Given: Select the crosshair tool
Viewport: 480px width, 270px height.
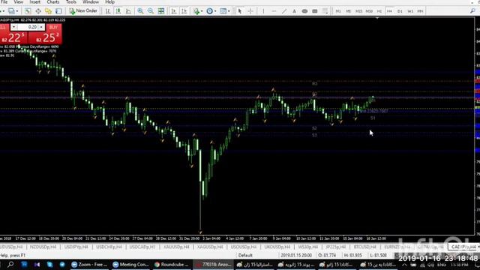Looking at the screenshot, I should (x=250, y=11).
